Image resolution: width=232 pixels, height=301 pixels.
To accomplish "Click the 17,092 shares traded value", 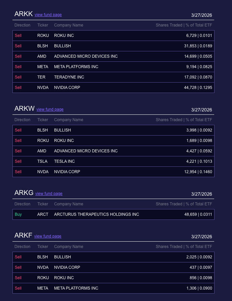I will pos(191,77).
